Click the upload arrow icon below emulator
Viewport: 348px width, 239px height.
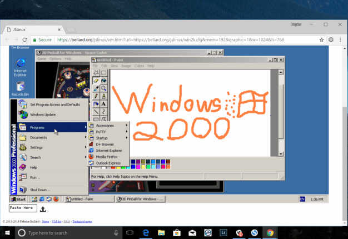(x=43, y=209)
